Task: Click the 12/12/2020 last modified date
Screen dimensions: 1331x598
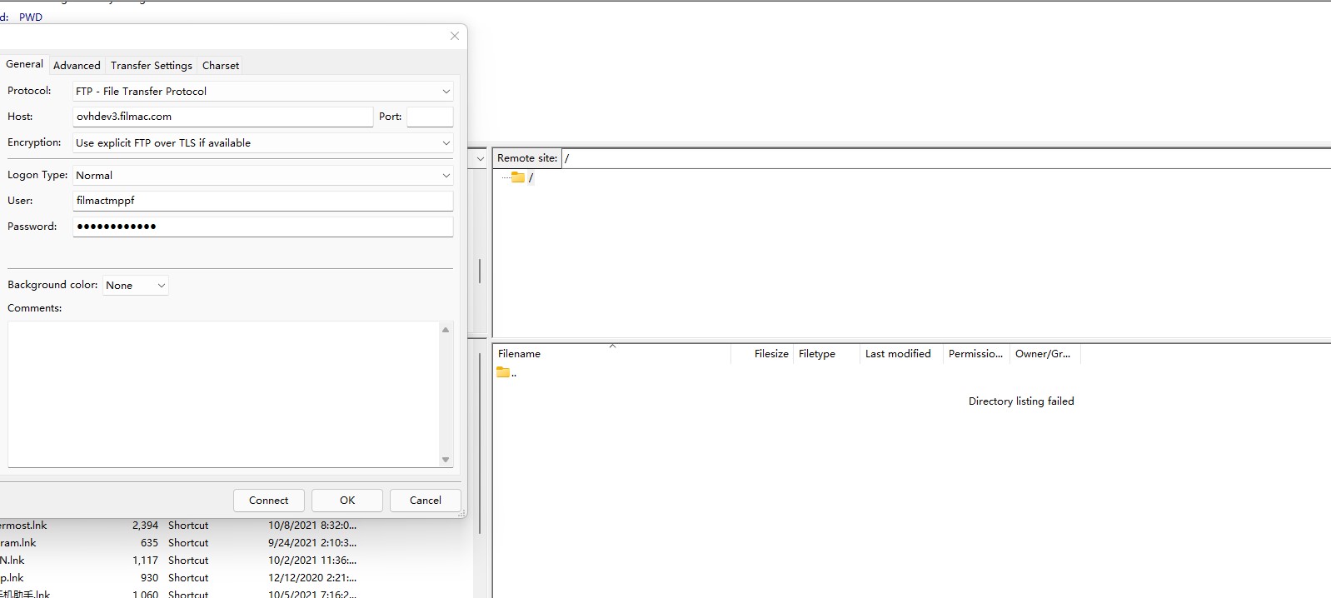Action: click(312, 578)
